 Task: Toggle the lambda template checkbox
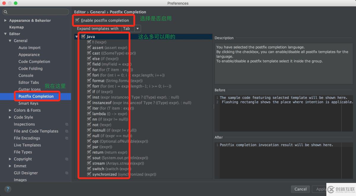(89, 114)
